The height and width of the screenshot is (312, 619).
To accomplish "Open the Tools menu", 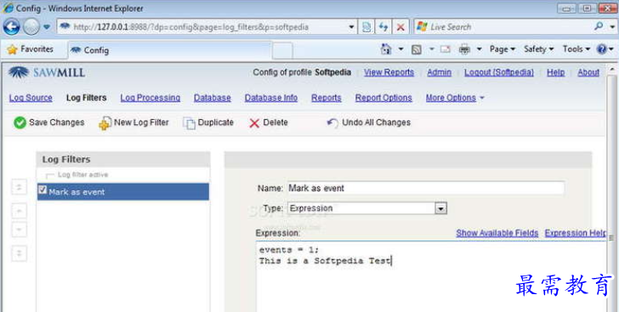I will (576, 49).
